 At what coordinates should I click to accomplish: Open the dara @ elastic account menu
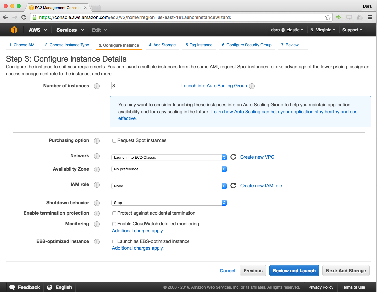pos(287,30)
